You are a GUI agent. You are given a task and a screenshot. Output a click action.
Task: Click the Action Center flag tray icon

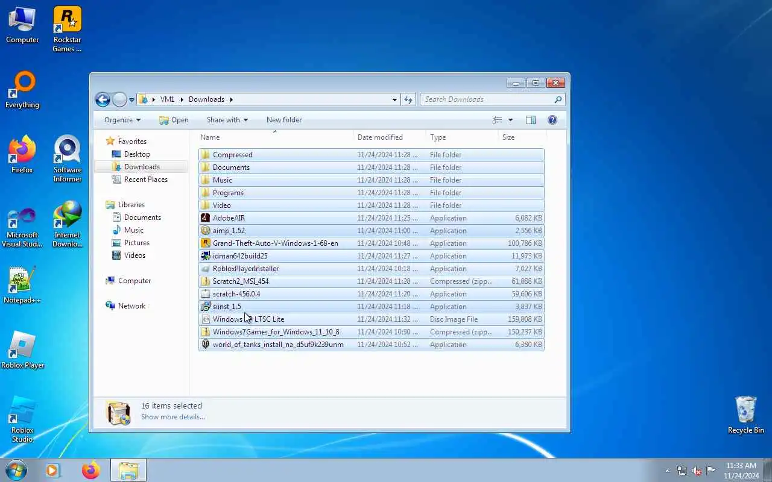(x=711, y=471)
